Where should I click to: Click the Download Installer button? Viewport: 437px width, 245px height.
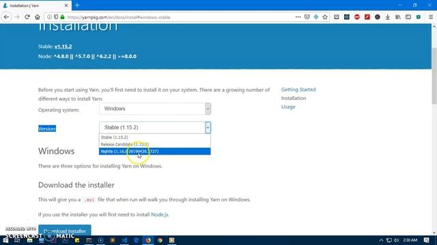tap(65, 230)
